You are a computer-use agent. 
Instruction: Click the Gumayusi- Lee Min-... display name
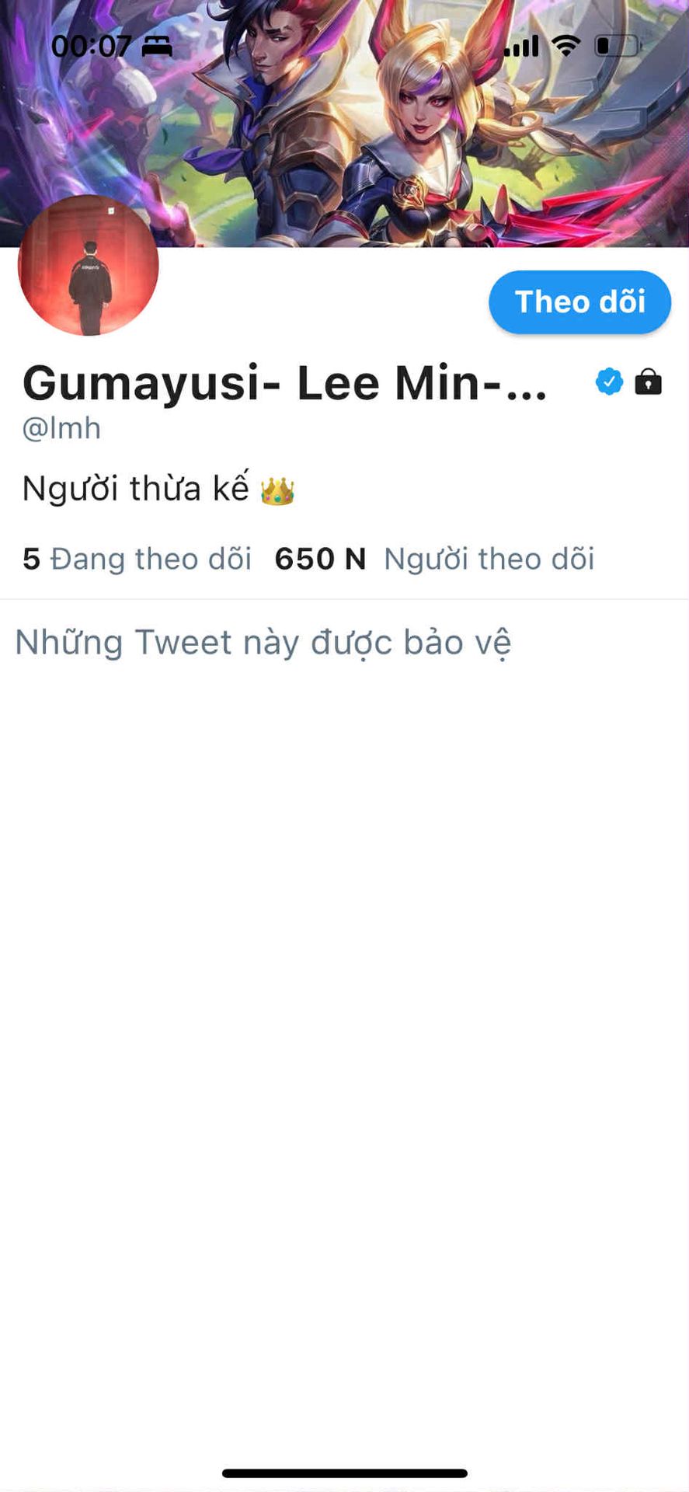coord(284,383)
